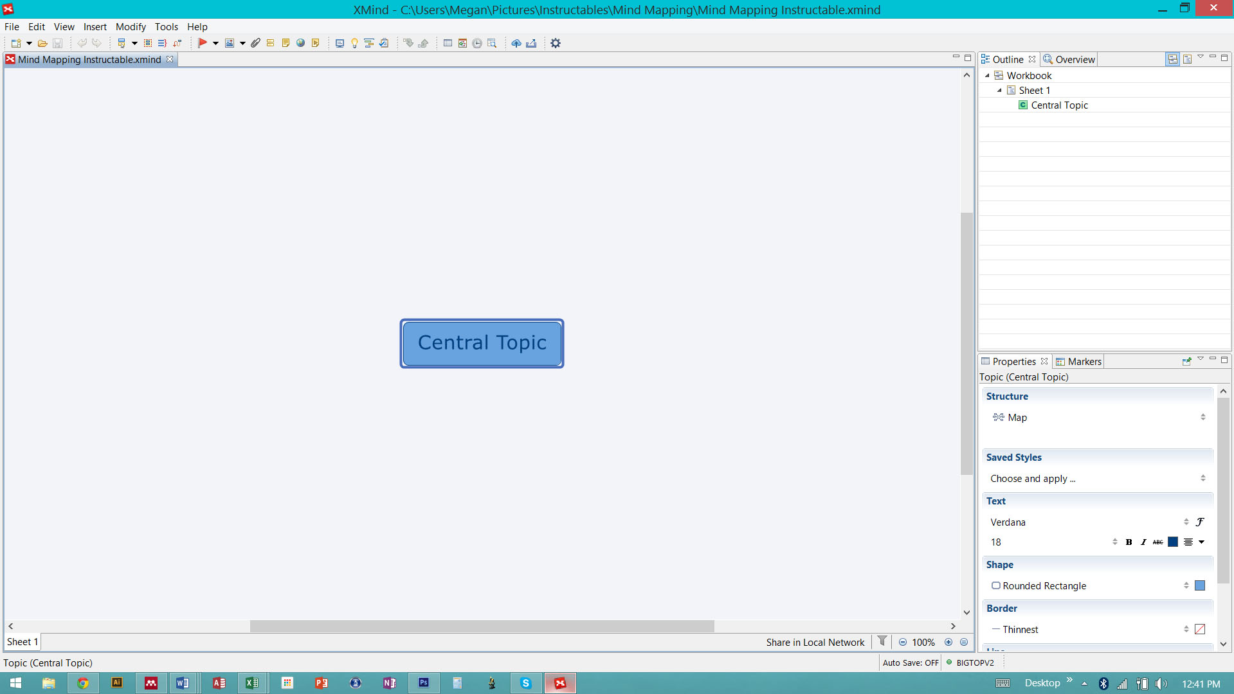Image resolution: width=1234 pixels, height=694 pixels.
Task: Toggle Auto Save status
Action: pyautogui.click(x=911, y=663)
